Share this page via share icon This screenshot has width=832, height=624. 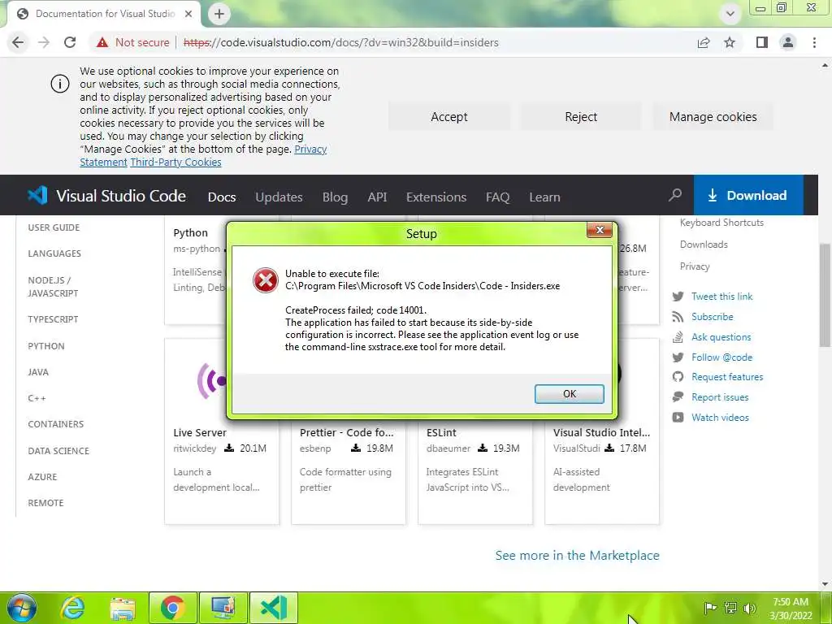click(x=704, y=42)
